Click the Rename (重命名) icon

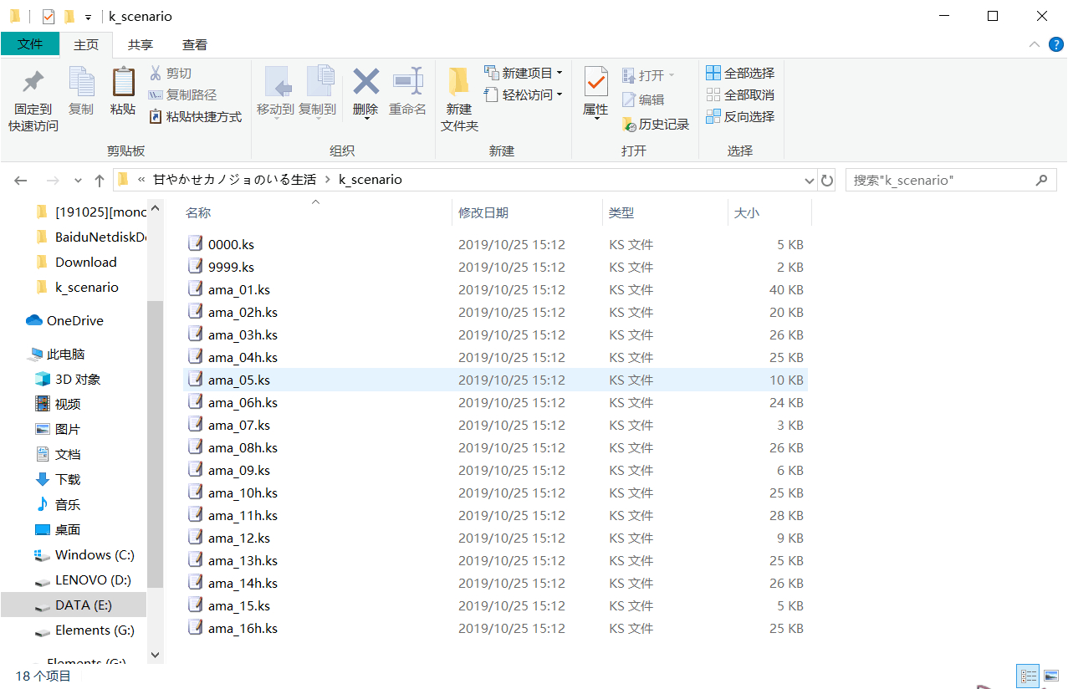pos(408,82)
